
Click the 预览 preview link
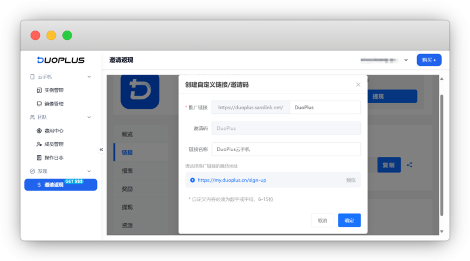click(351, 180)
